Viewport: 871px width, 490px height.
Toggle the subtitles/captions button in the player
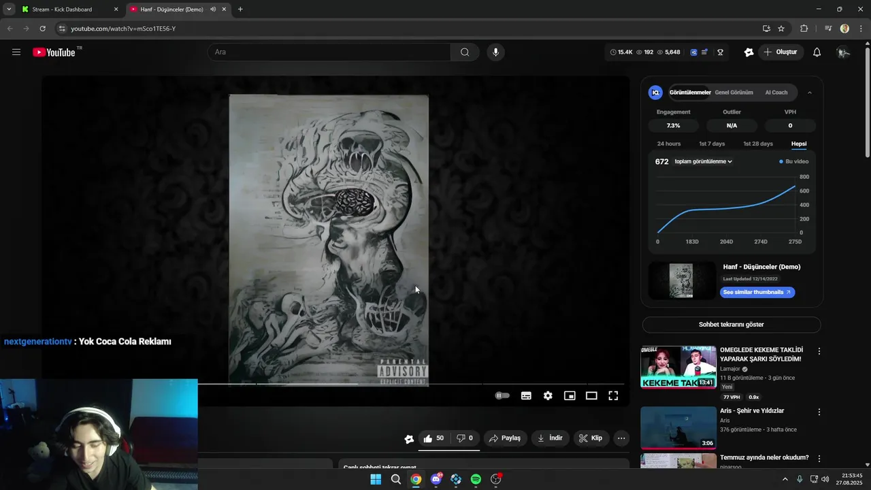(x=526, y=395)
